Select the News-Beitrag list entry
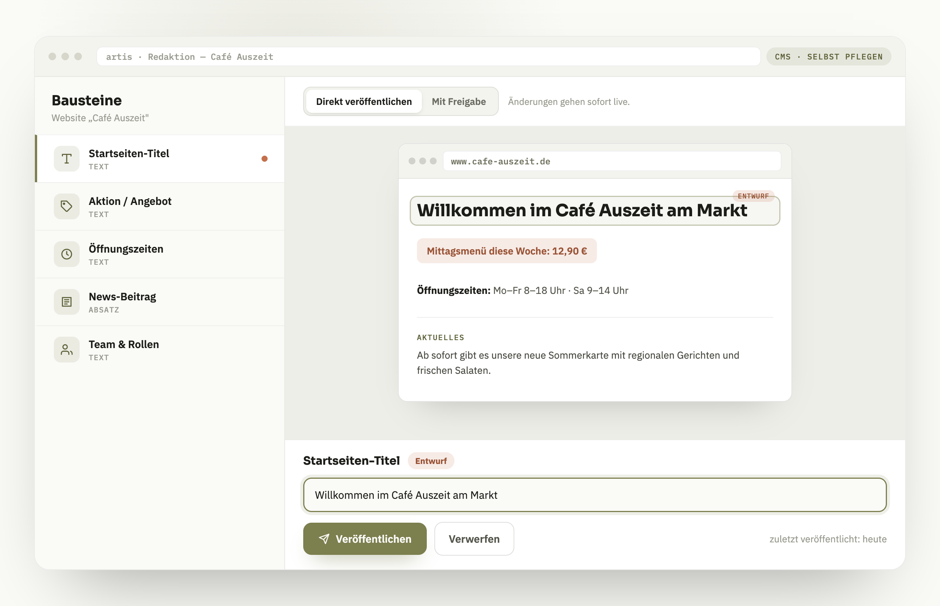This screenshot has width=940, height=606. (x=160, y=302)
